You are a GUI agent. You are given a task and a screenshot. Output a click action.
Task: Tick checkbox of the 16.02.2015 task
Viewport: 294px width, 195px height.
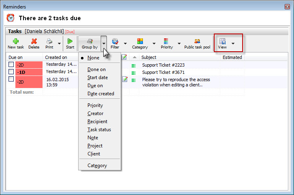11,79
